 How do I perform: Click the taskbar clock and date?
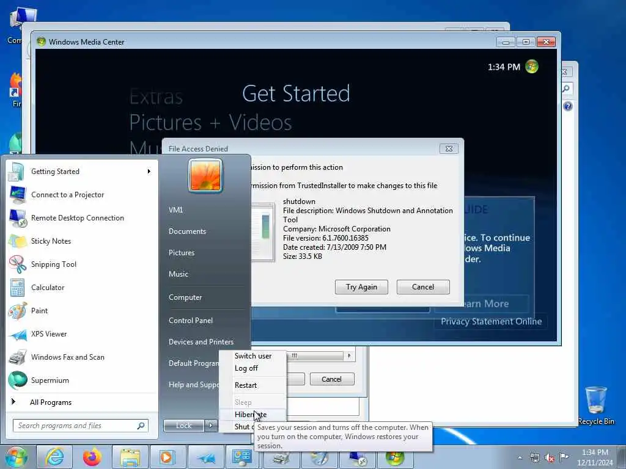click(x=595, y=457)
